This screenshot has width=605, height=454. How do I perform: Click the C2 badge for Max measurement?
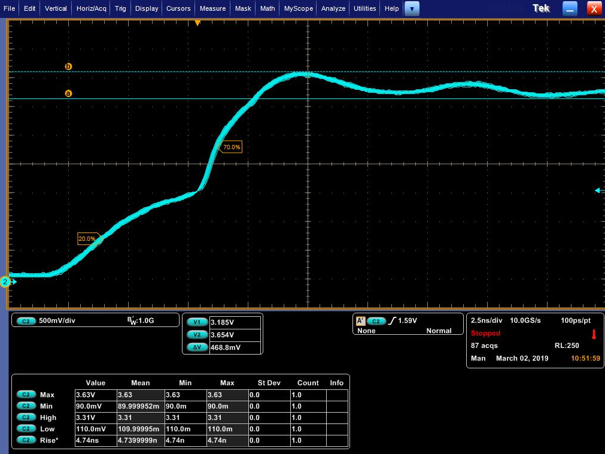26,395
